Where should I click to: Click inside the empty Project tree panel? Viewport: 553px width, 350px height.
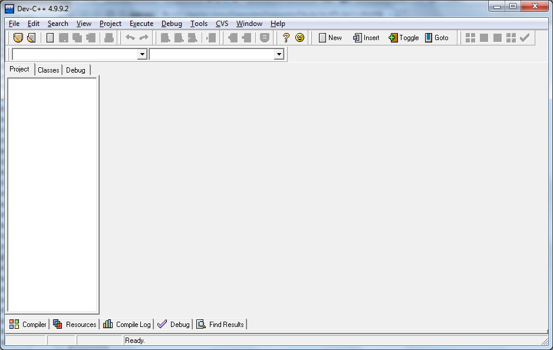(52, 195)
